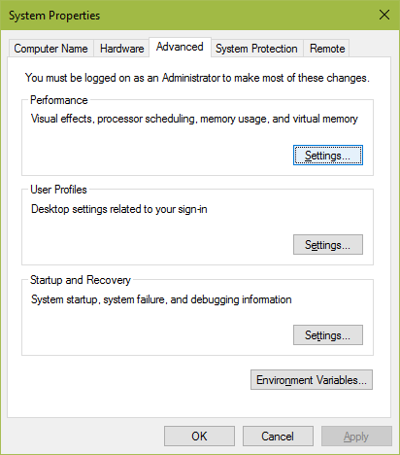Open Performance Settings
400x455 pixels.
328,156
